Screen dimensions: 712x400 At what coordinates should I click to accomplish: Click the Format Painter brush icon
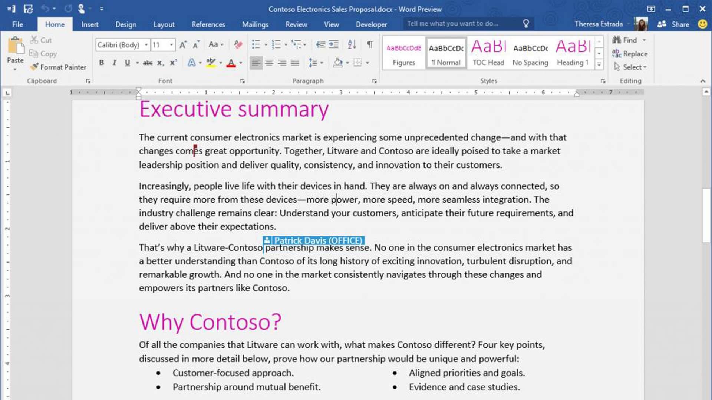point(34,67)
